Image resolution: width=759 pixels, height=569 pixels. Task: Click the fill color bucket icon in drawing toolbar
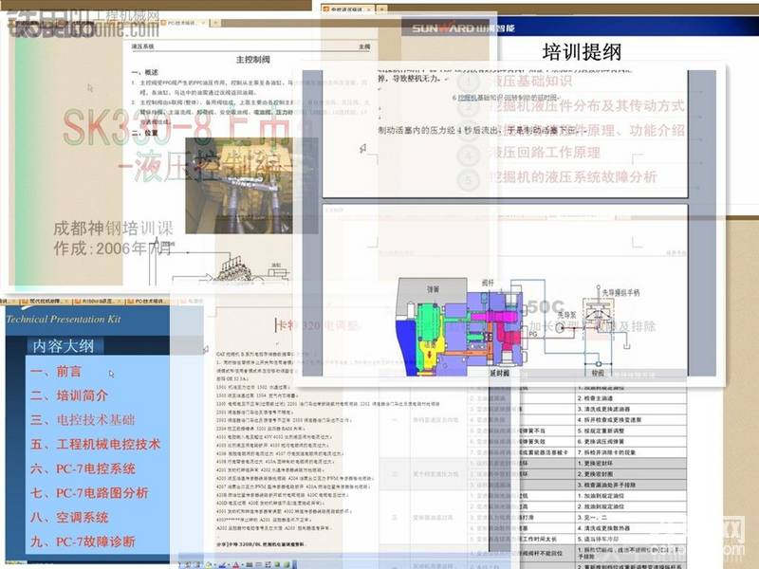tap(209, 564)
